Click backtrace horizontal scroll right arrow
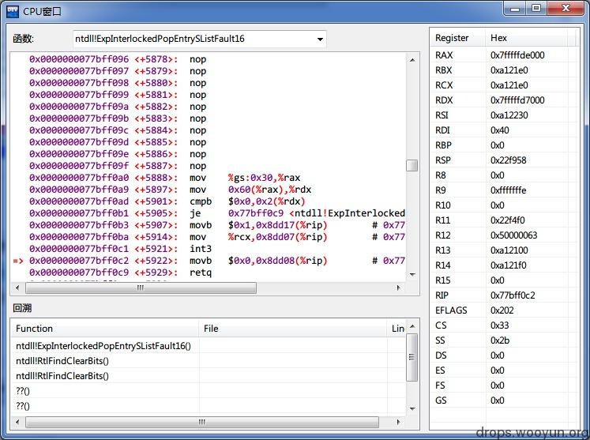Screen dimensions: 590x440 coord(399,422)
